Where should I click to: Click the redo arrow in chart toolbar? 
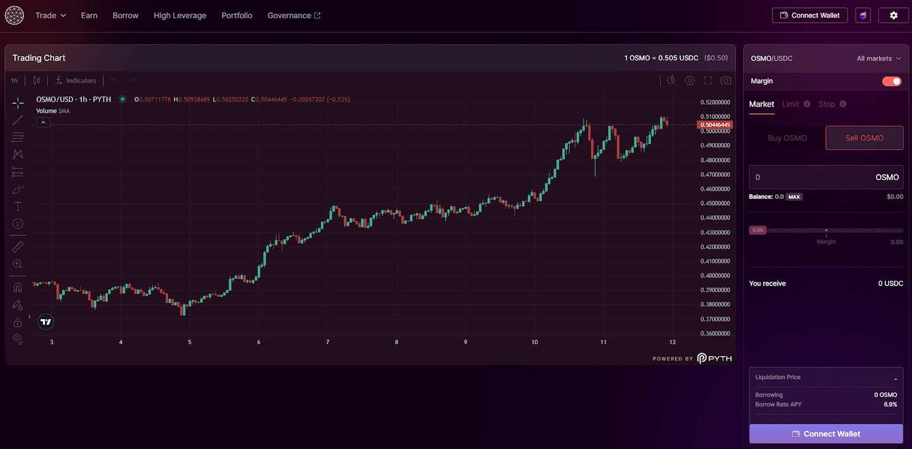pyautogui.click(x=132, y=80)
